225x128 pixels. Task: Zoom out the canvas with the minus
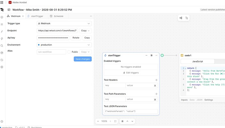98,121
